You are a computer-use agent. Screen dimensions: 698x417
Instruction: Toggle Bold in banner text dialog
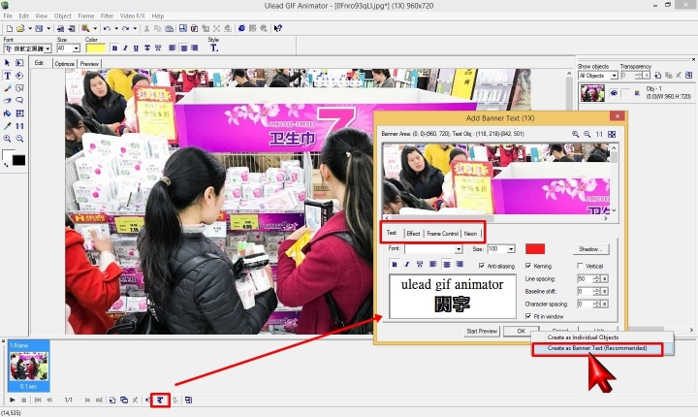click(x=395, y=264)
